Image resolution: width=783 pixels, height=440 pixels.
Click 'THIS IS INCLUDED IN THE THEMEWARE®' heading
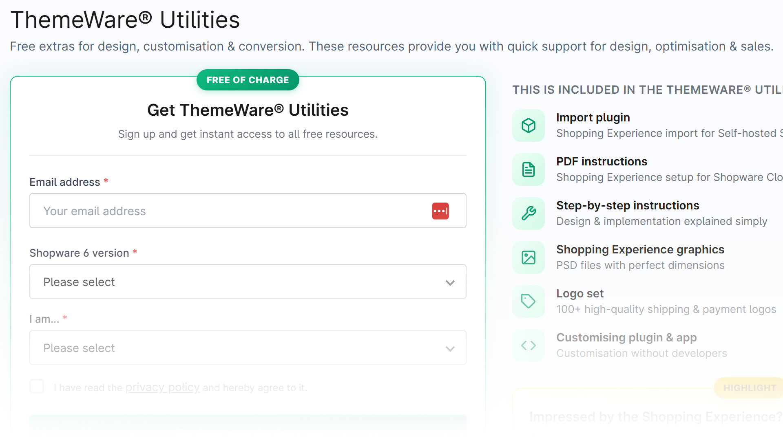pyautogui.click(x=648, y=90)
